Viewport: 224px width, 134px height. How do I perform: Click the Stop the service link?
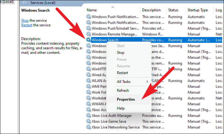25,20
